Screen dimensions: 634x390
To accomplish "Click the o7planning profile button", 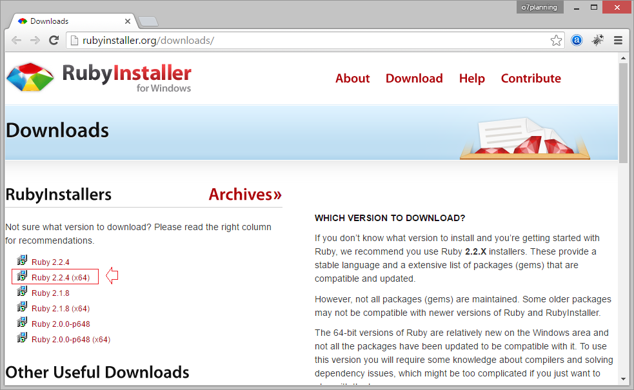I will click(x=539, y=7).
